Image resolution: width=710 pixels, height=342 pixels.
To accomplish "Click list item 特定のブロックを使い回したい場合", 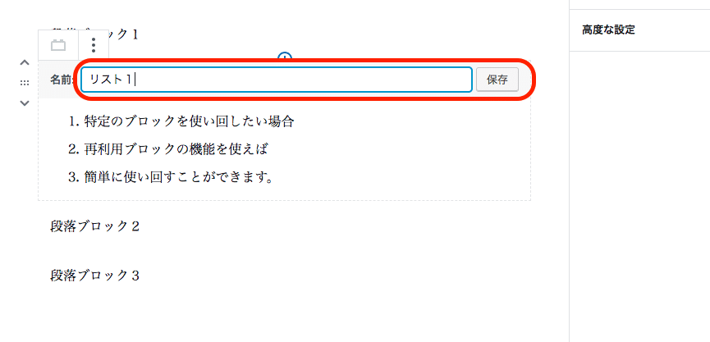I will (x=190, y=121).
